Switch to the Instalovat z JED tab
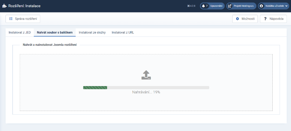291x131 pixels. pyautogui.click(x=20, y=32)
